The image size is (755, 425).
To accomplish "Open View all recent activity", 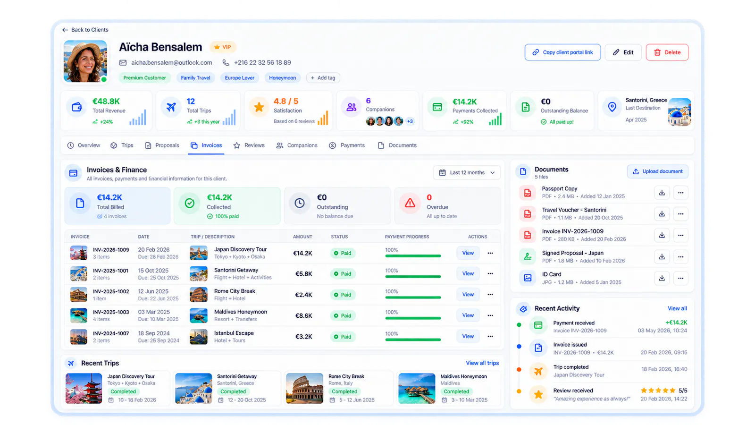I will (x=677, y=308).
